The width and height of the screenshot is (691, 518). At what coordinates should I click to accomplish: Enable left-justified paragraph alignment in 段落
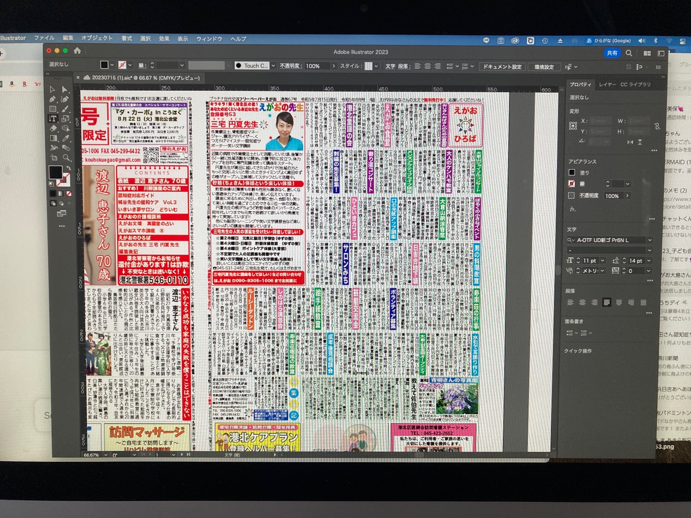tap(607, 302)
